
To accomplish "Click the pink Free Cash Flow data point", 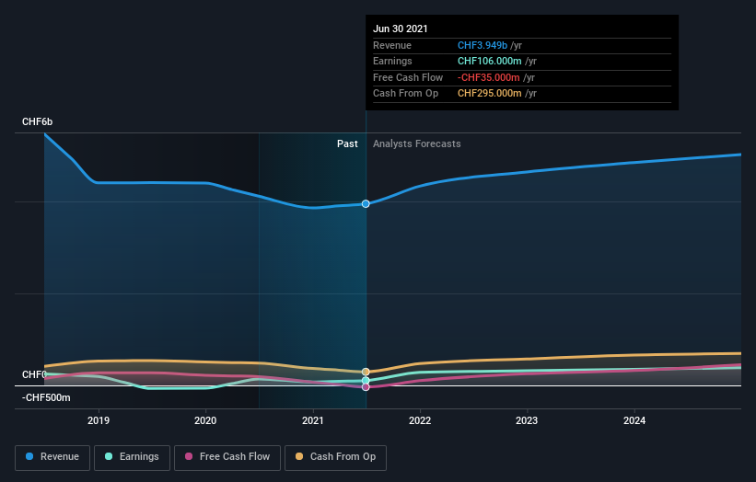I will 366,387.
